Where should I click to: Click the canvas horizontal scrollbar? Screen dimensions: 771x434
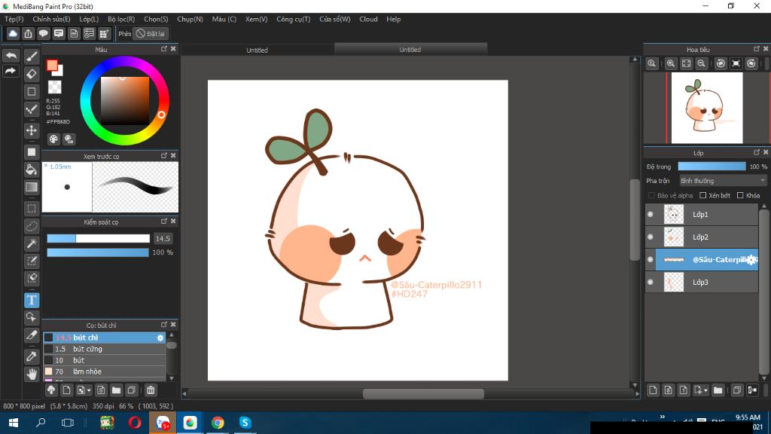coord(423,393)
